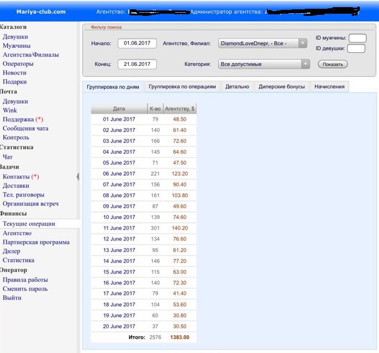The width and height of the screenshot is (379, 353).
Task: Click Сменить пароль link
Action: (25, 289)
